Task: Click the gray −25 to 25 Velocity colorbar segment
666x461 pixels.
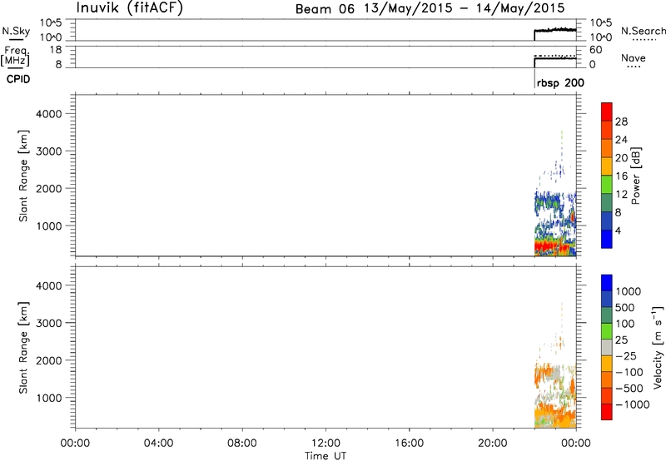Action: [x=607, y=347]
